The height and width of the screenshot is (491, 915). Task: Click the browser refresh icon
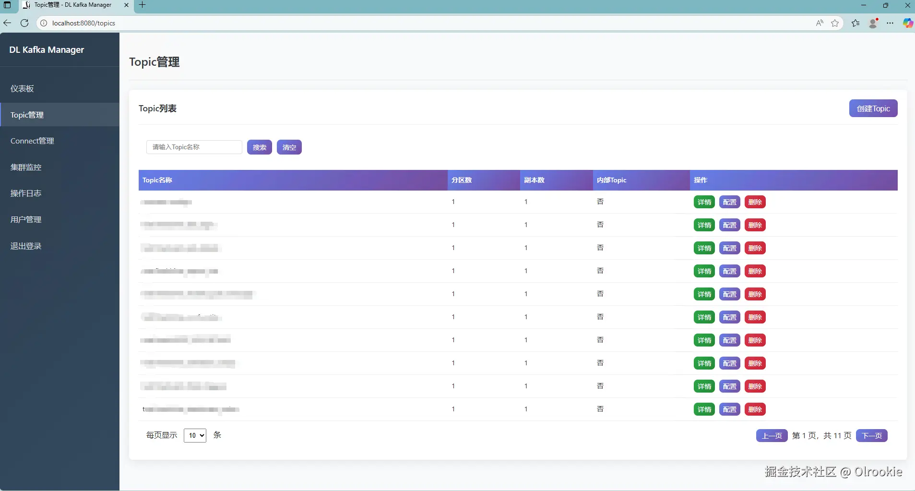pos(24,23)
